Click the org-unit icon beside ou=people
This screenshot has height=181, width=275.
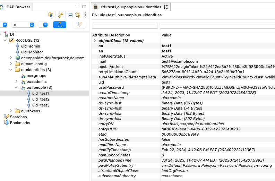[23, 87]
